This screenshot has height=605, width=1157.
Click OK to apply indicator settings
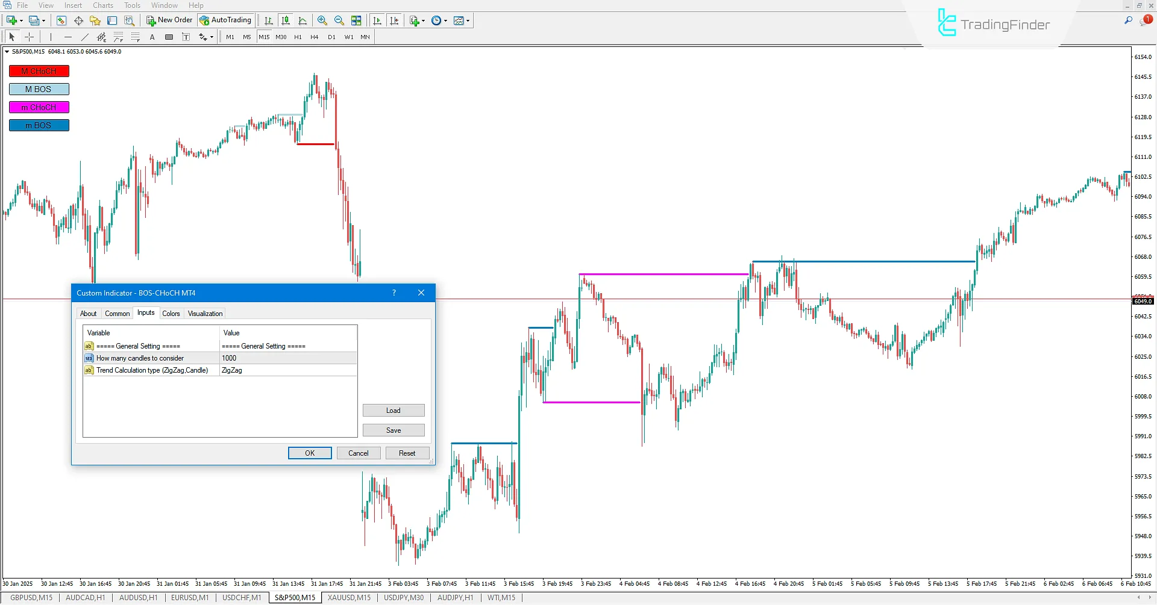[x=309, y=453]
